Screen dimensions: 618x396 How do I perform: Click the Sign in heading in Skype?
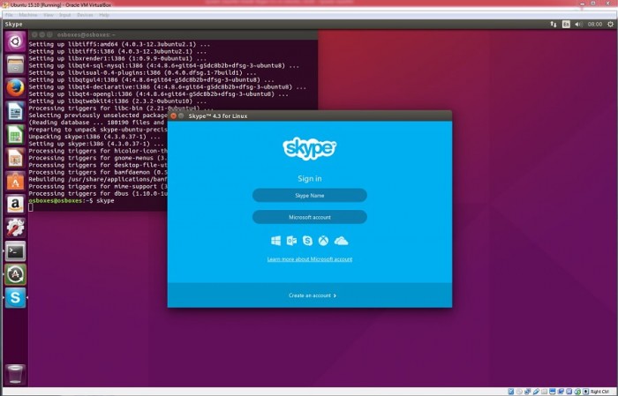tap(309, 178)
